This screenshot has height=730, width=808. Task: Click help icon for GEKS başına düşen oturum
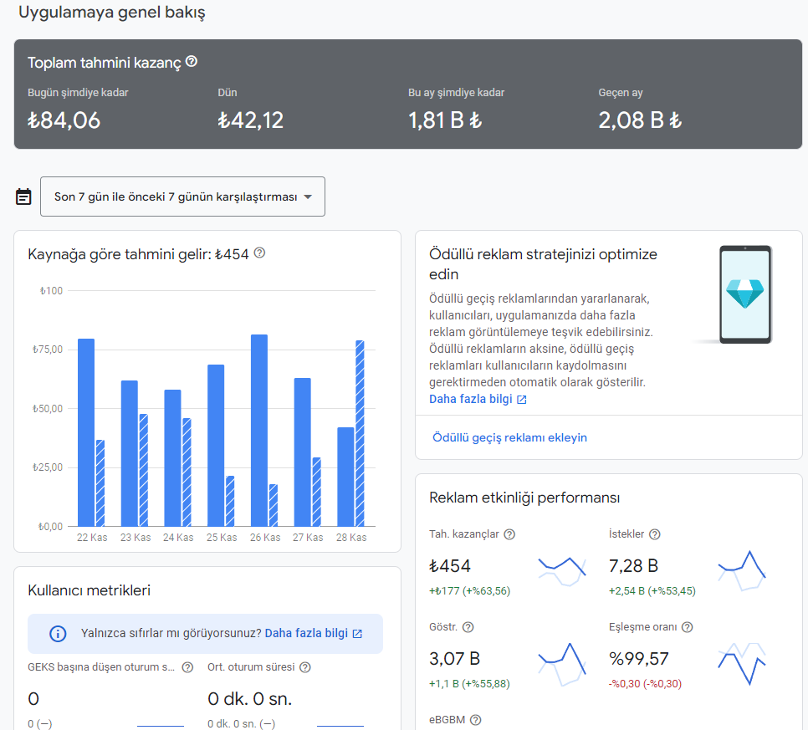(x=187, y=667)
